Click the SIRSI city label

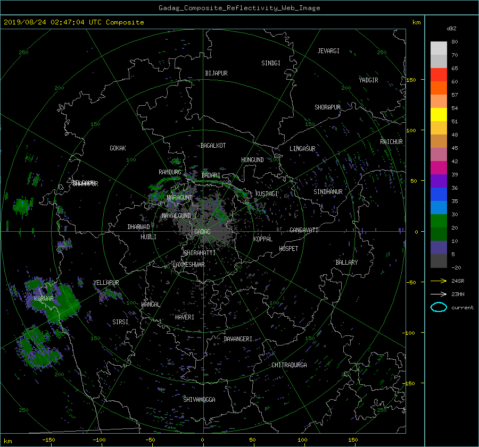120,322
